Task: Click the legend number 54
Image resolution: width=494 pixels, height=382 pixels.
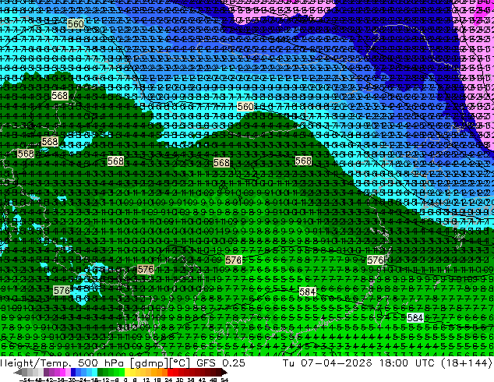Action: [x=224, y=380]
